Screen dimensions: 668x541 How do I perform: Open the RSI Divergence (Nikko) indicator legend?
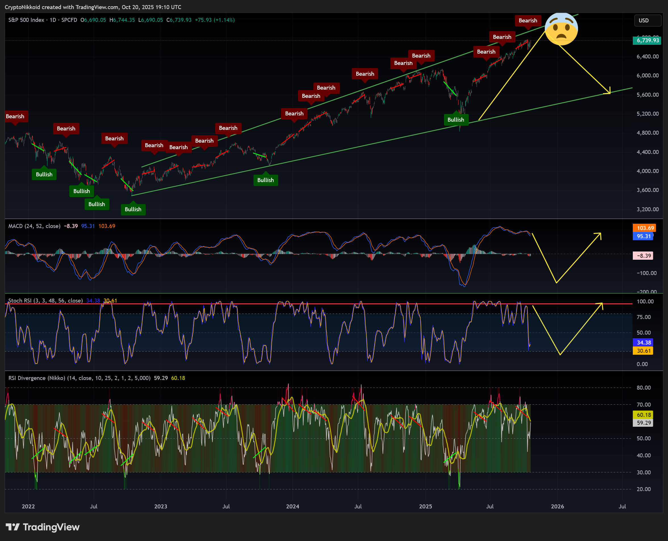79,378
